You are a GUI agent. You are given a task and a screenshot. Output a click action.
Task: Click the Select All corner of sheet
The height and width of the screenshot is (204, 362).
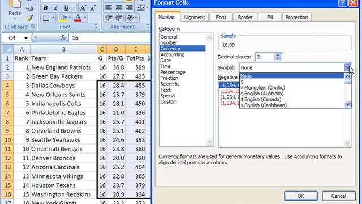click(x=7, y=49)
